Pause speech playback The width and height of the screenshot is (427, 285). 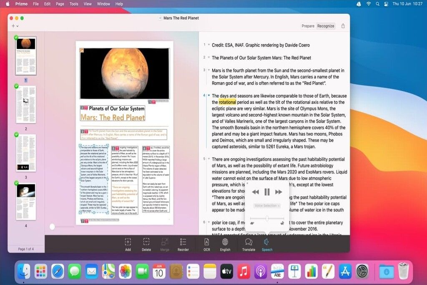coord(267,192)
